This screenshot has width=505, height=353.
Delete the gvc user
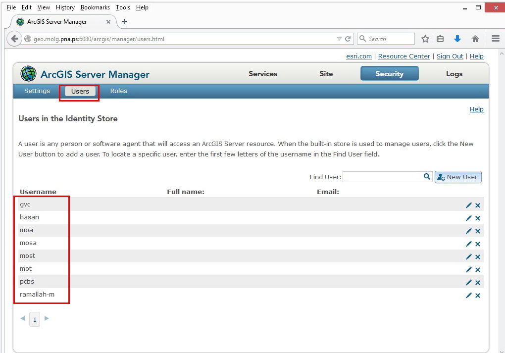(x=478, y=205)
